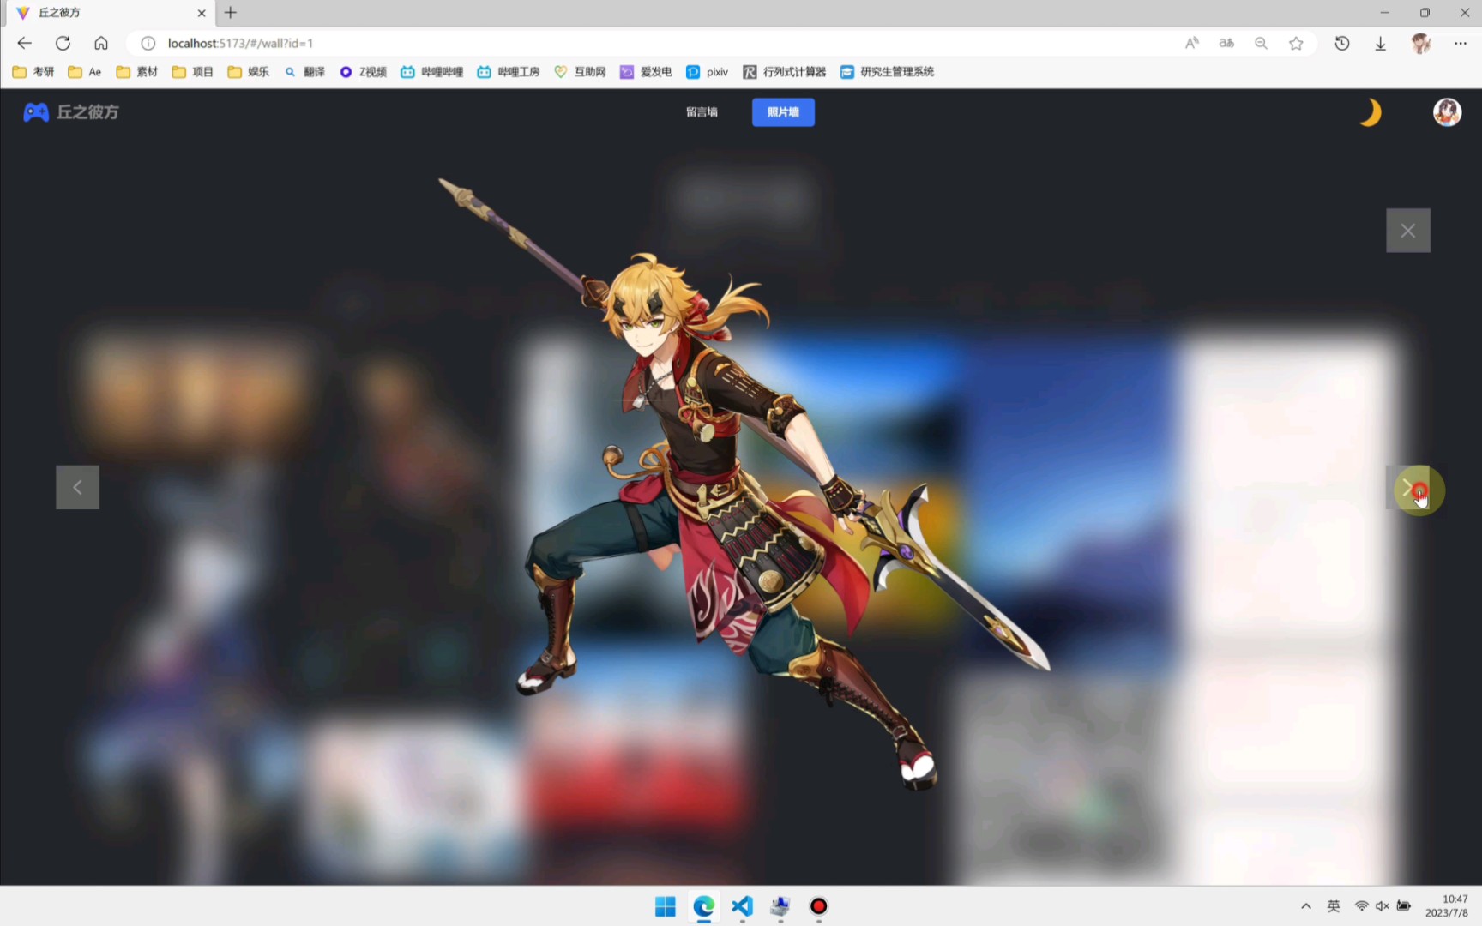
Task: Switch the 英 input method indicator
Action: tap(1334, 906)
